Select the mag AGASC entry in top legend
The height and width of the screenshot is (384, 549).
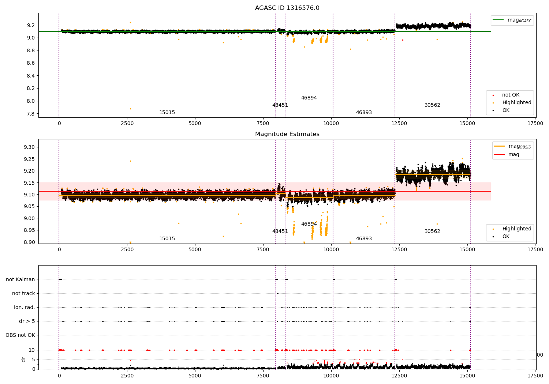512,20
